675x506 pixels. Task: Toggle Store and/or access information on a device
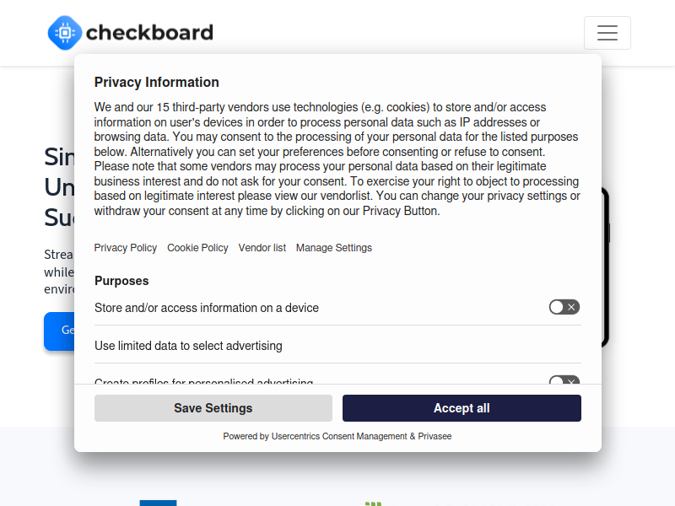564,307
